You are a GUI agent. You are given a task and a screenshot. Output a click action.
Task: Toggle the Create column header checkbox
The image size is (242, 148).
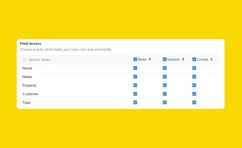[x=194, y=59]
